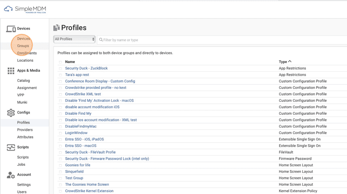The height and width of the screenshot is (194, 347).
Task: Open Enrollments in the sidebar
Action: (x=27, y=53)
